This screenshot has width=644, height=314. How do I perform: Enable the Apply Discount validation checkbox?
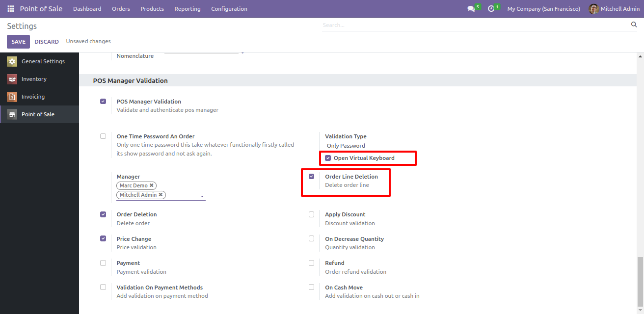[311, 214]
